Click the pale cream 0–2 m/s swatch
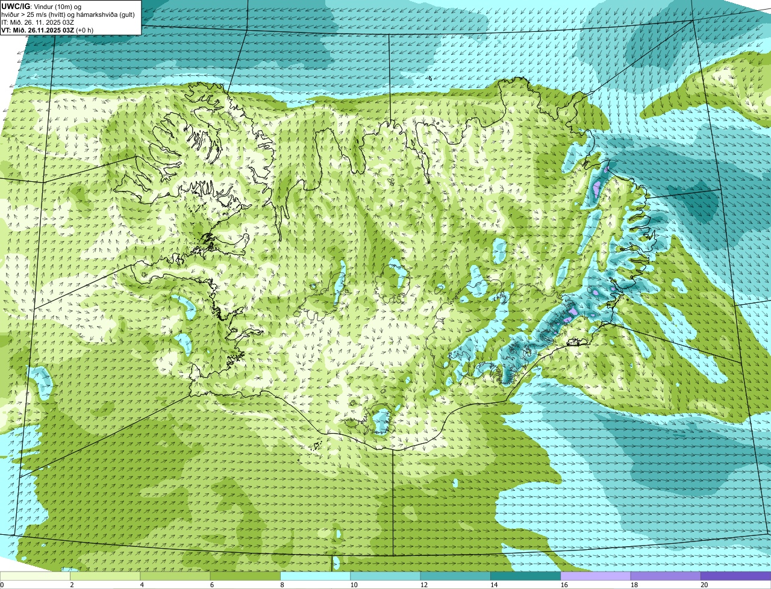 (35, 576)
